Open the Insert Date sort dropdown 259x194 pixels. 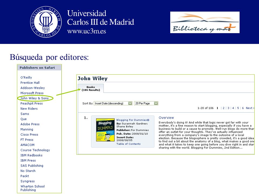(113, 103)
